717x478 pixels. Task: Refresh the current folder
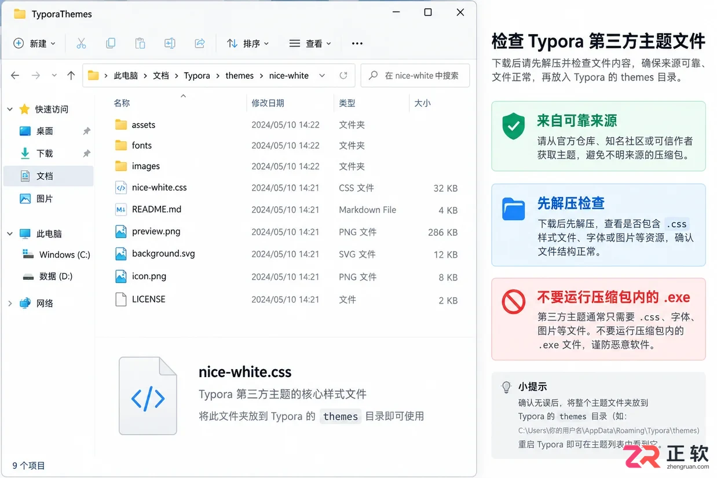tap(343, 75)
